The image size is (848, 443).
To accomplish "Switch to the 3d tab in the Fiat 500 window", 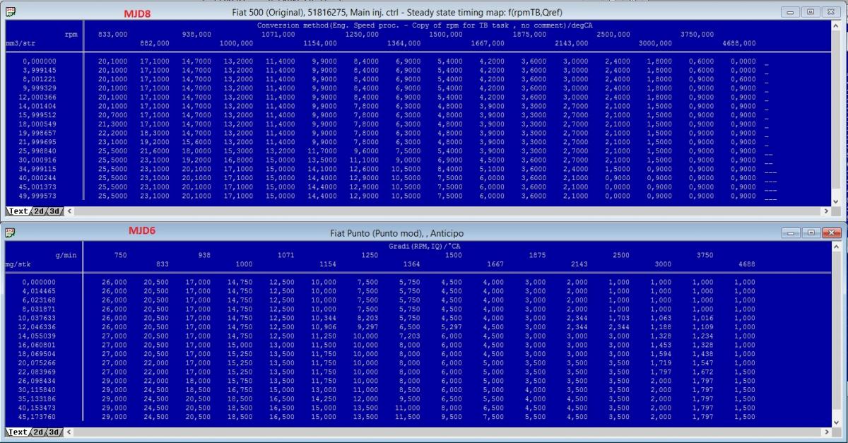I will (x=54, y=211).
